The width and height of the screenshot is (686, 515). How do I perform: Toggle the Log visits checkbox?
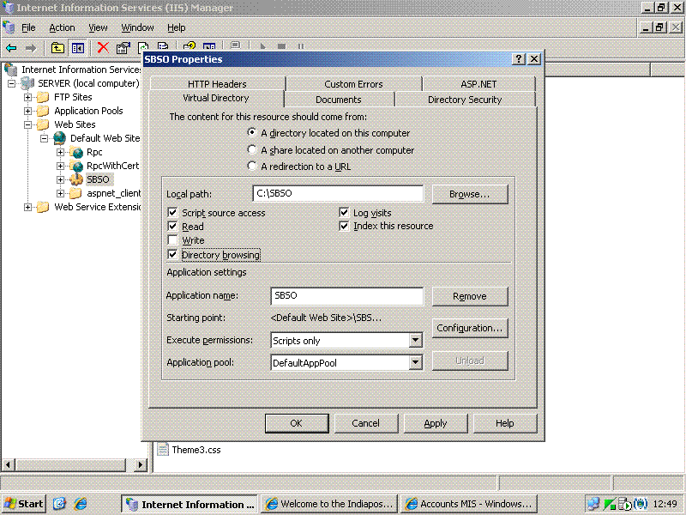pyautogui.click(x=345, y=212)
